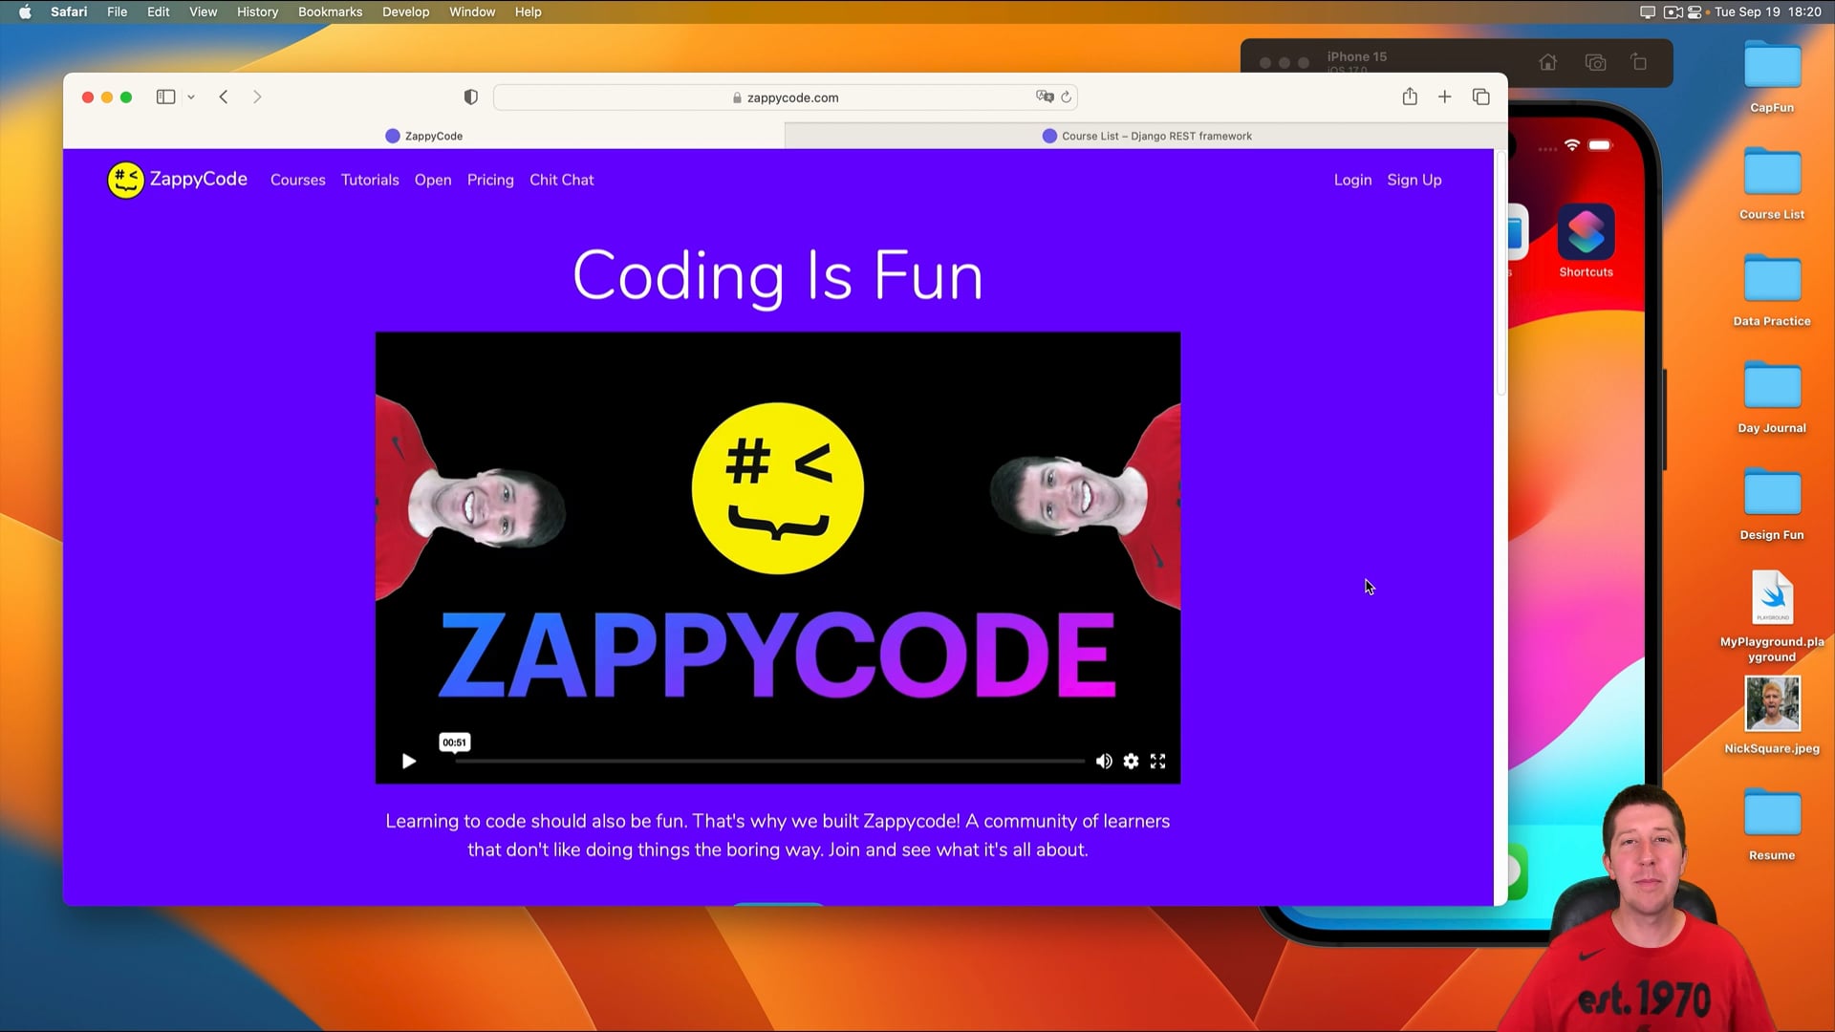Open the Share button in Safari
The width and height of the screenshot is (1835, 1032).
point(1410,97)
